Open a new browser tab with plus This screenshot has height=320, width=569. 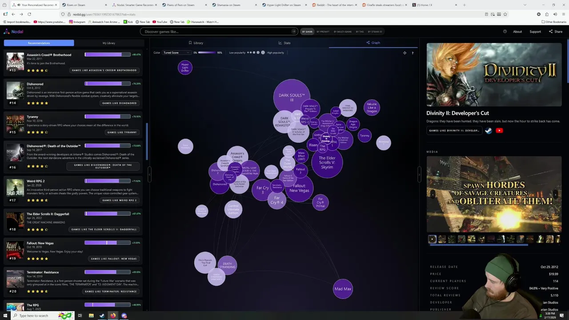(464, 5)
